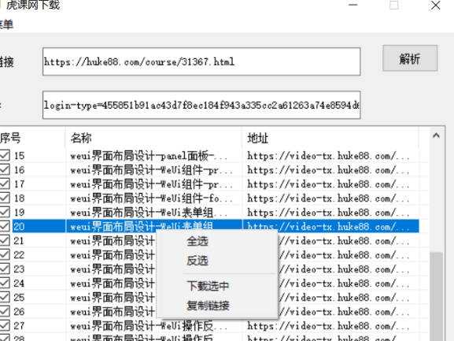Screen dimensions: 454x341
Task: Select row 15 panel面板 name cell
Action: coord(153,156)
